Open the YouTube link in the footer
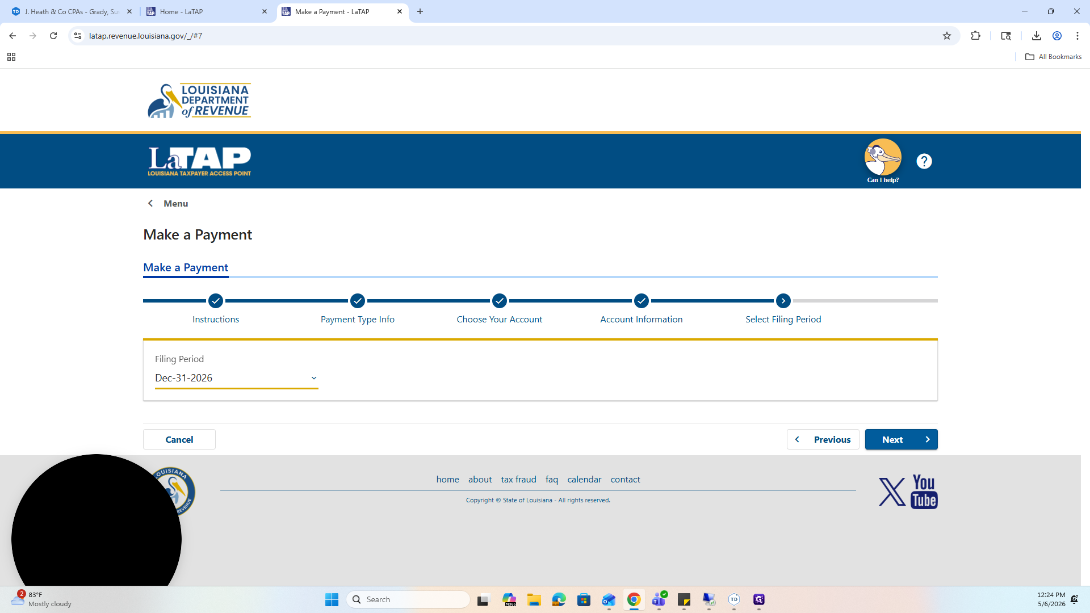The width and height of the screenshot is (1090, 613). click(x=924, y=492)
